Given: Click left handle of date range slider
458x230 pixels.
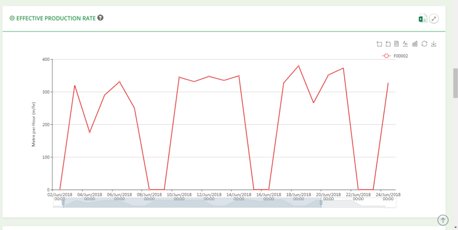Looking at the screenshot, I should coord(63,202).
